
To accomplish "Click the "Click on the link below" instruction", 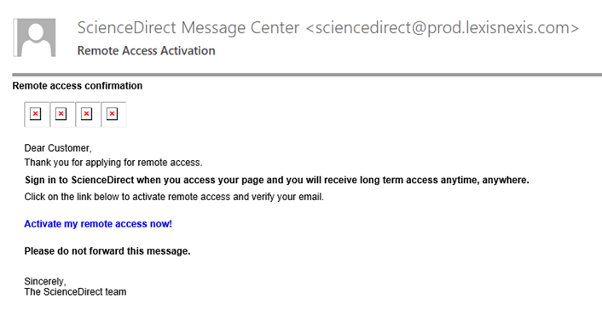I will 174,197.
